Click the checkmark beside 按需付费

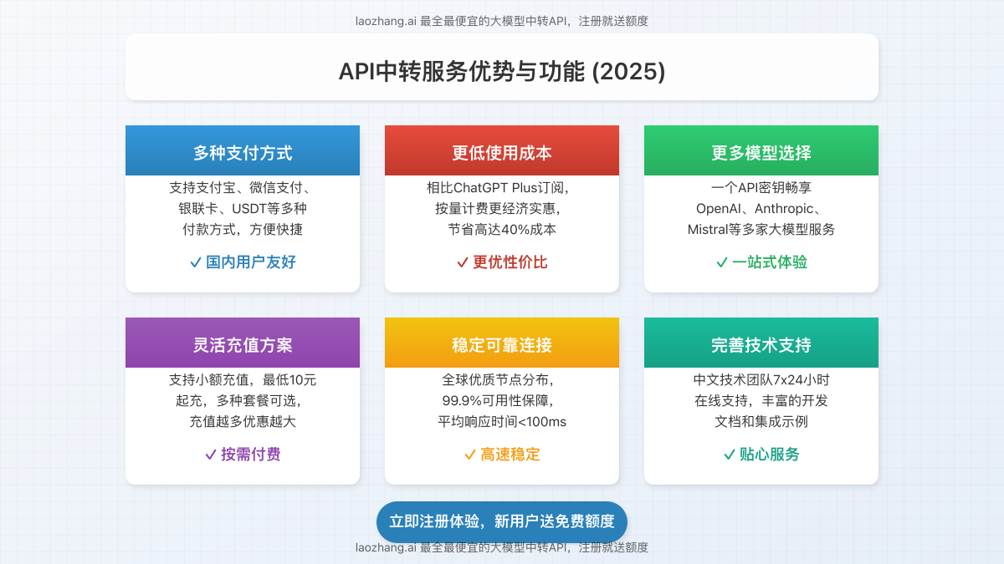(x=211, y=455)
